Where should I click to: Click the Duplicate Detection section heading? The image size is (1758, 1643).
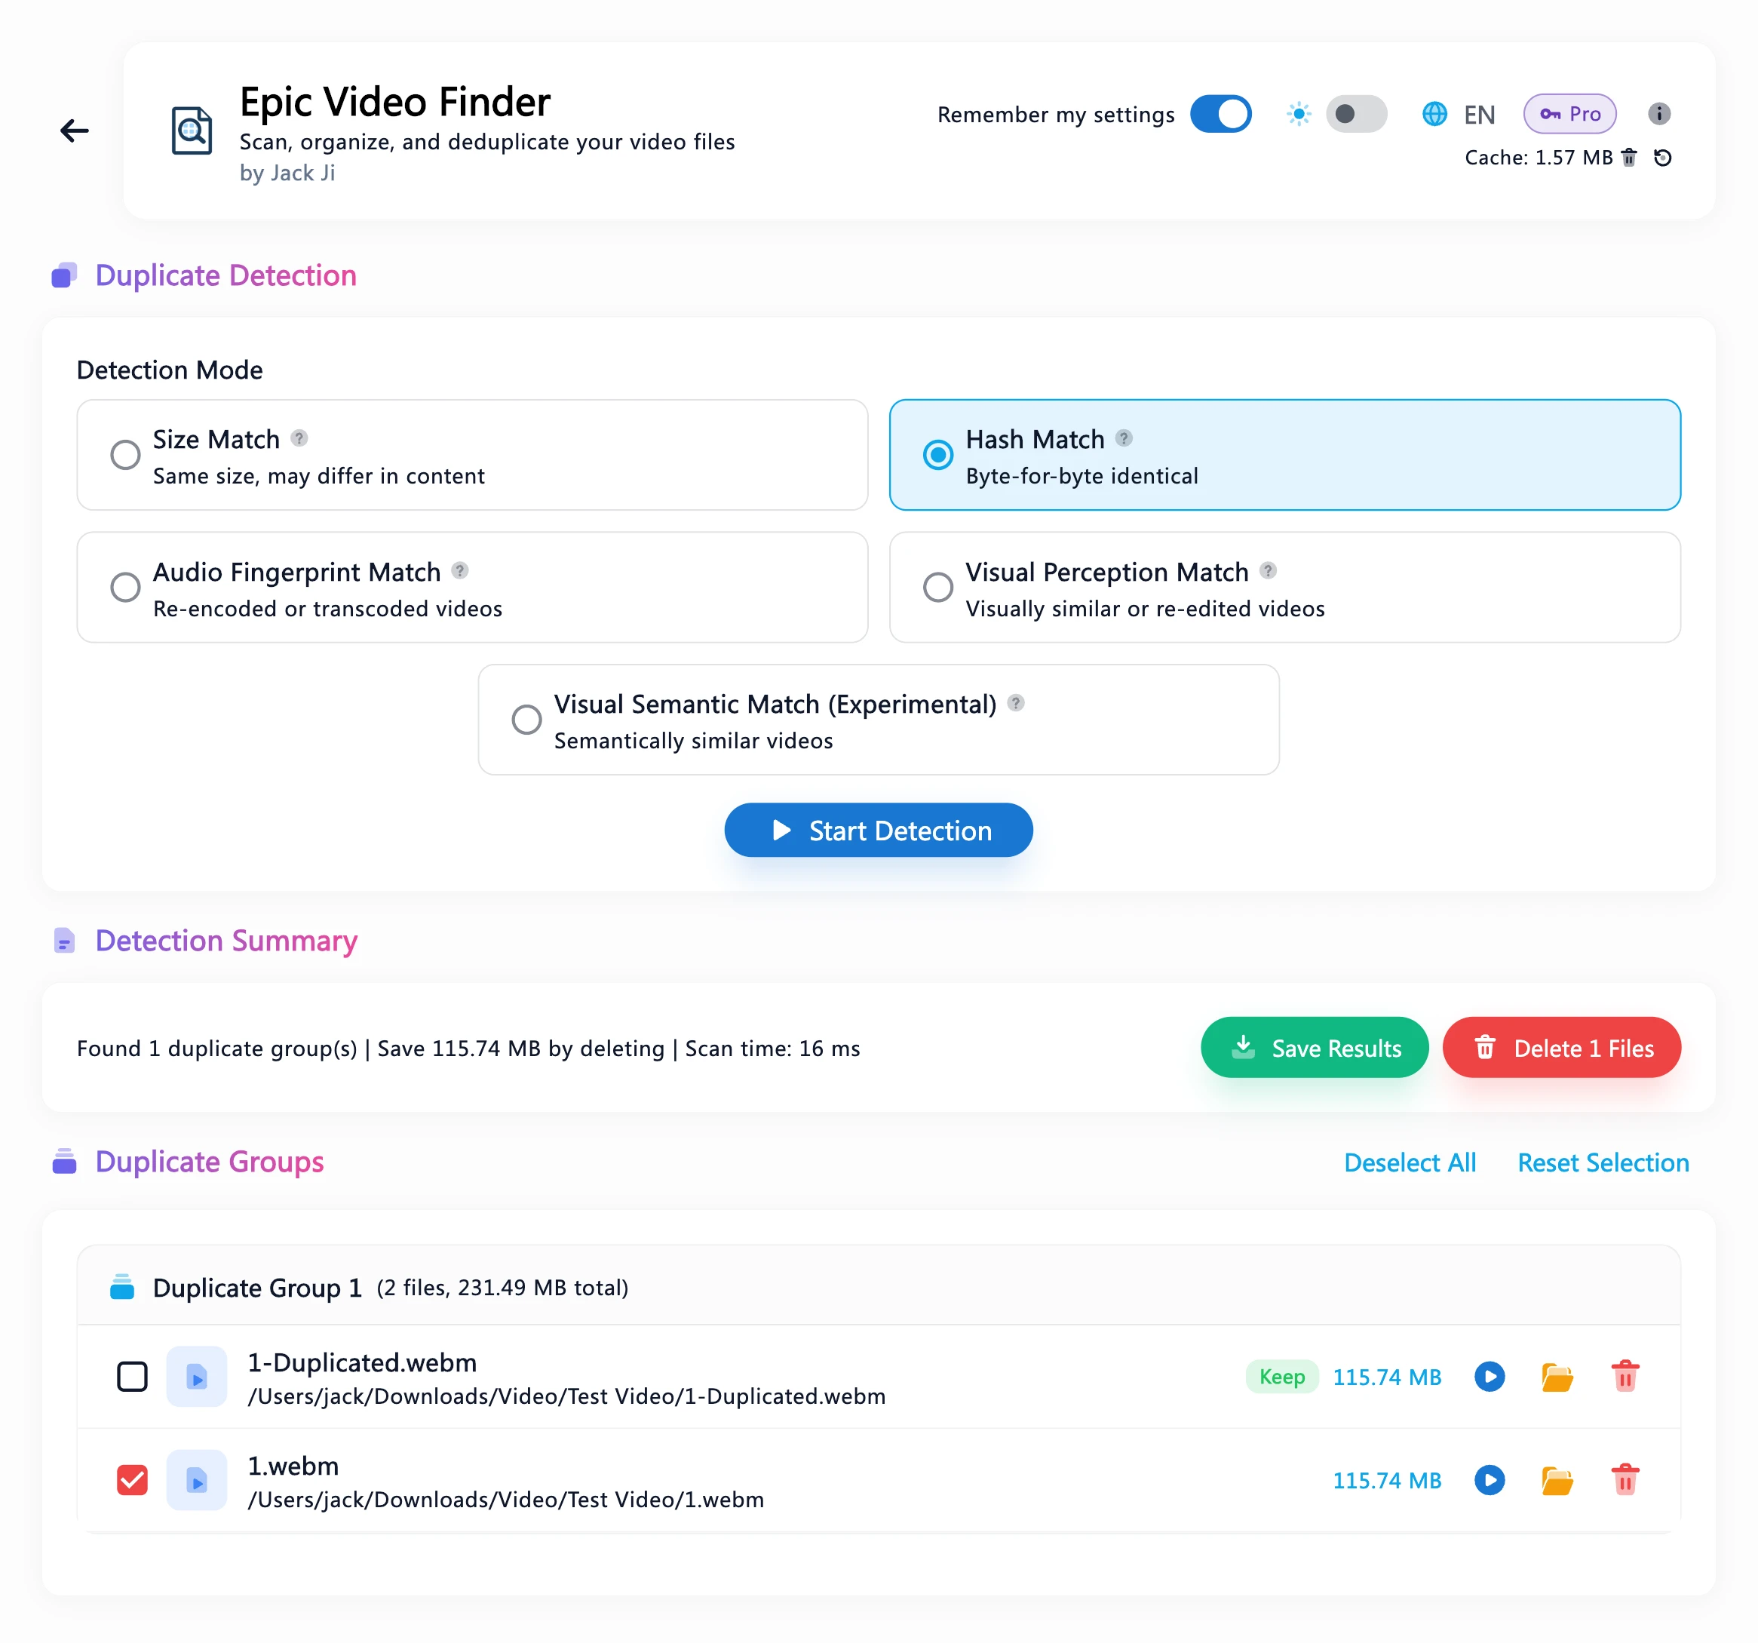pyautogui.click(x=226, y=276)
